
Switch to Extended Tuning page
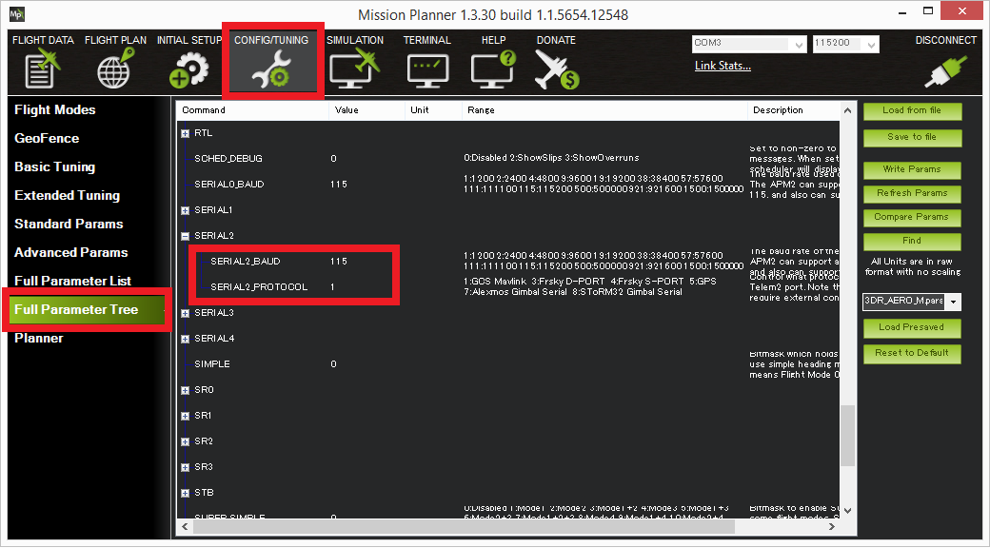67,195
